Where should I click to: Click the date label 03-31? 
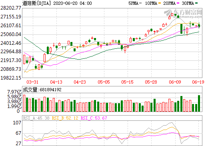point(32,82)
